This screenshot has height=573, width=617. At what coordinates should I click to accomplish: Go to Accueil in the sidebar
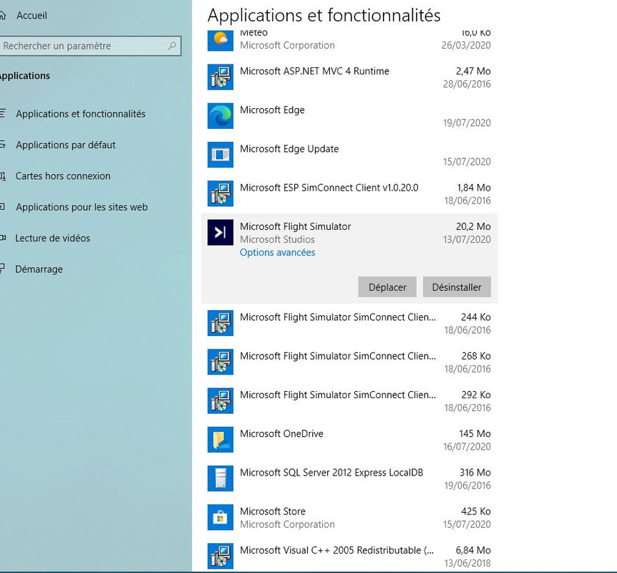[31, 15]
